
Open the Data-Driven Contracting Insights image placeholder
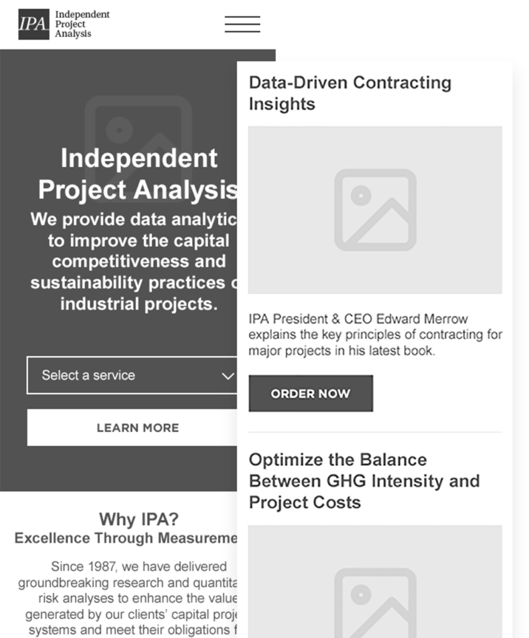click(375, 210)
